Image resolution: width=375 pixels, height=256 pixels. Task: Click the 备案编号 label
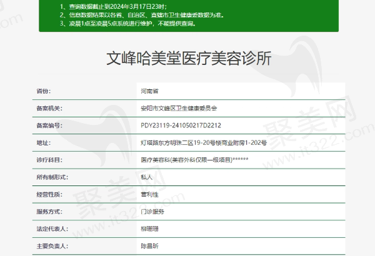(x=49, y=126)
